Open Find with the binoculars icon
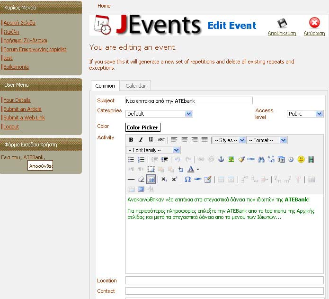Viewport: 329px width, 299px height. [x=261, y=159]
